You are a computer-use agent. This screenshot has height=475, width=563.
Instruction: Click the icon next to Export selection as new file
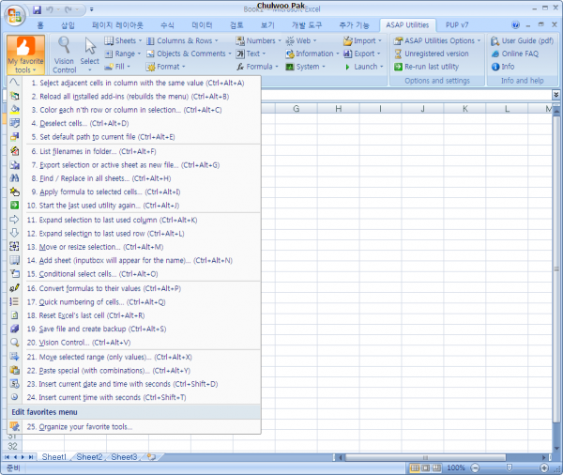14,165
